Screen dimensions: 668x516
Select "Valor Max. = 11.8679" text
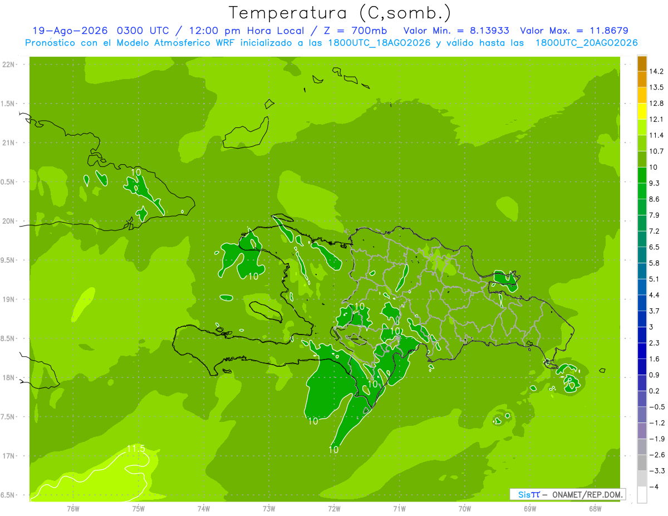coord(574,31)
